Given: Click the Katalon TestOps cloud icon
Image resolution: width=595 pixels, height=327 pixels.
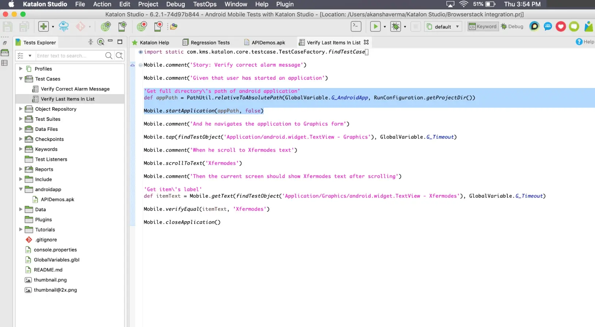Looking at the screenshot, I should point(64,27).
